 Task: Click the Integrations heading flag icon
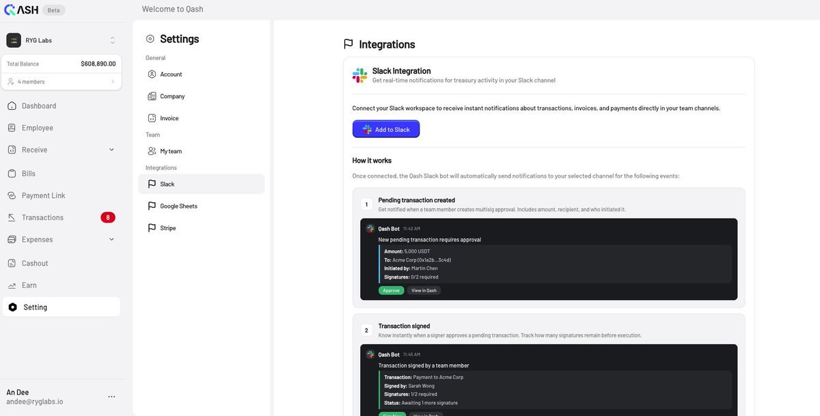[x=348, y=44]
